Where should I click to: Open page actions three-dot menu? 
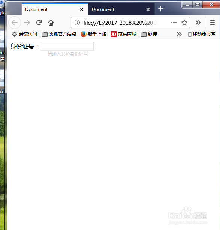pos(174,23)
